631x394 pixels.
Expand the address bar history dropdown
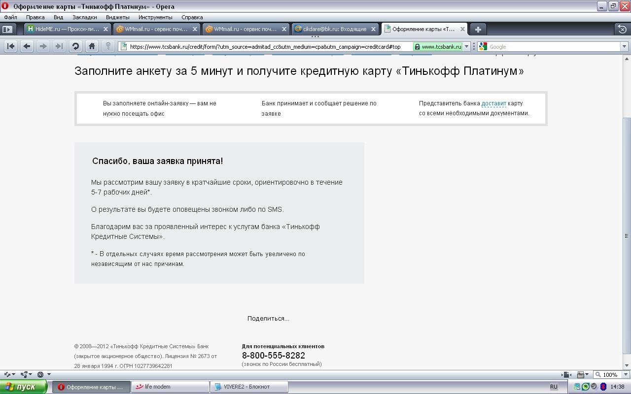[x=466, y=47]
